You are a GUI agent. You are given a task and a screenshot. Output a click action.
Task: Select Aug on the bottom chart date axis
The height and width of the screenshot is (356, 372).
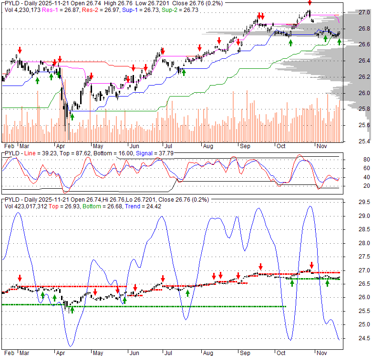click(x=208, y=353)
